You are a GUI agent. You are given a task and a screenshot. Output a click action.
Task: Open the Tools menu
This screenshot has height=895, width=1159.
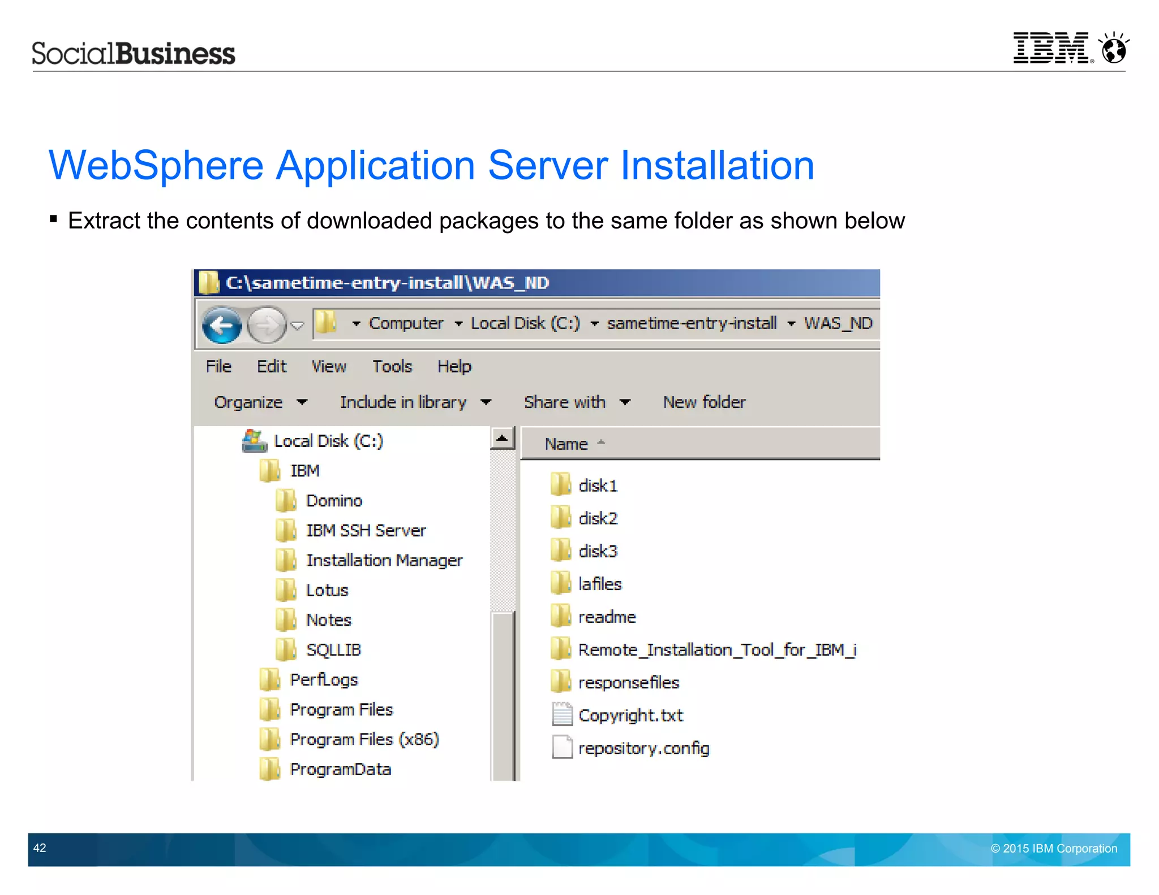click(x=392, y=367)
